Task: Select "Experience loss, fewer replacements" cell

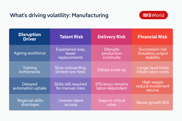Action: click(x=71, y=53)
